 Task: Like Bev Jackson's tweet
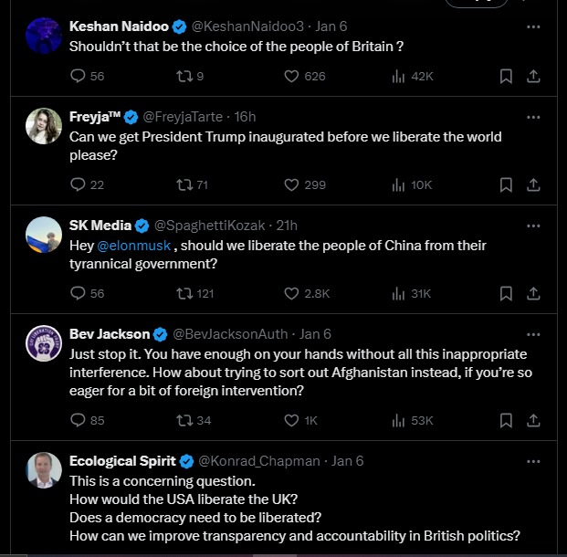(x=292, y=421)
